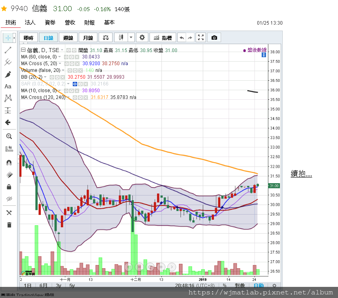The width and height of the screenshot is (338, 298).
Task: Open the axis settings gear in the bottom bar
Action: pyautogui.click(x=274, y=286)
